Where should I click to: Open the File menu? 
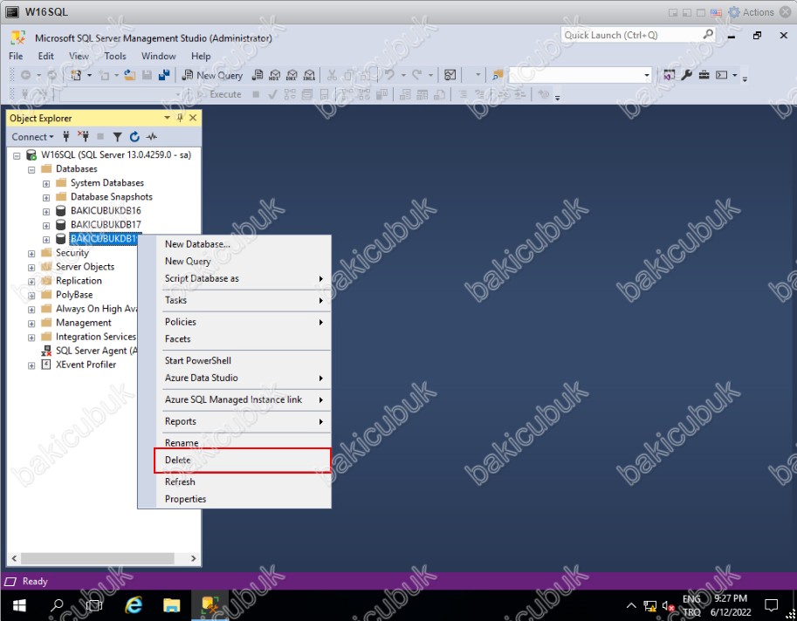[16, 56]
